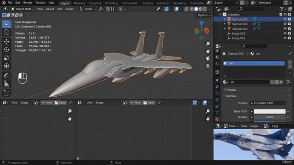
Task: Duplicate the Jet material with copy icon
Action: [x=277, y=82]
